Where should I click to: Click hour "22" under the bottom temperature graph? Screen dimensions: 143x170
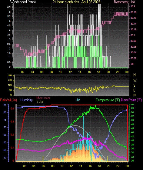click(118, 166)
